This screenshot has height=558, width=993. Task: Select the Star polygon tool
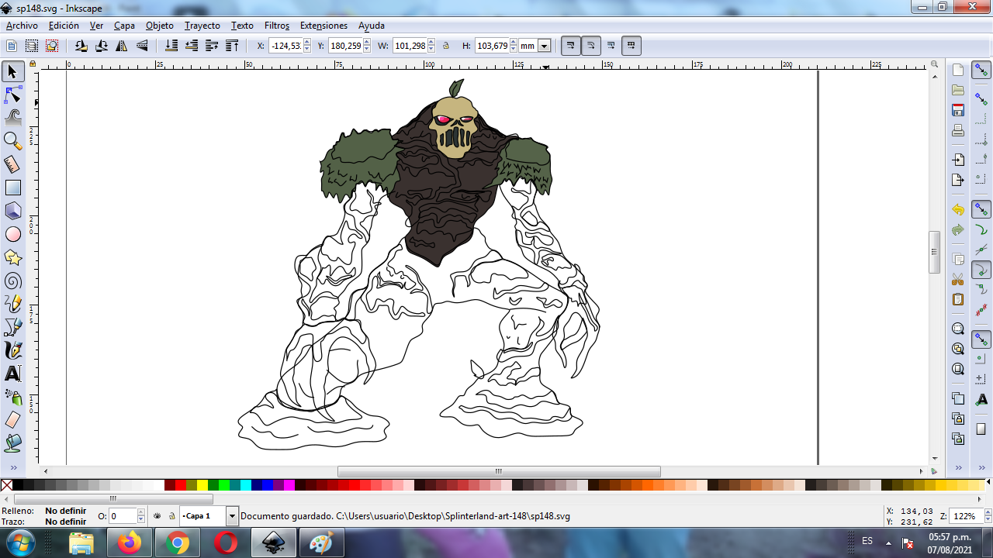point(12,257)
